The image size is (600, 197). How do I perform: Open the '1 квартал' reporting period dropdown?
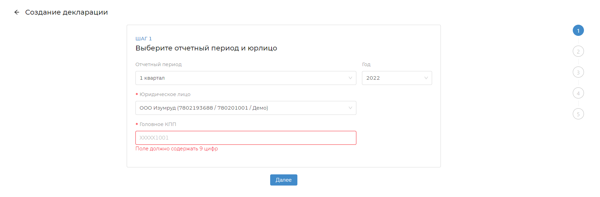click(241, 78)
